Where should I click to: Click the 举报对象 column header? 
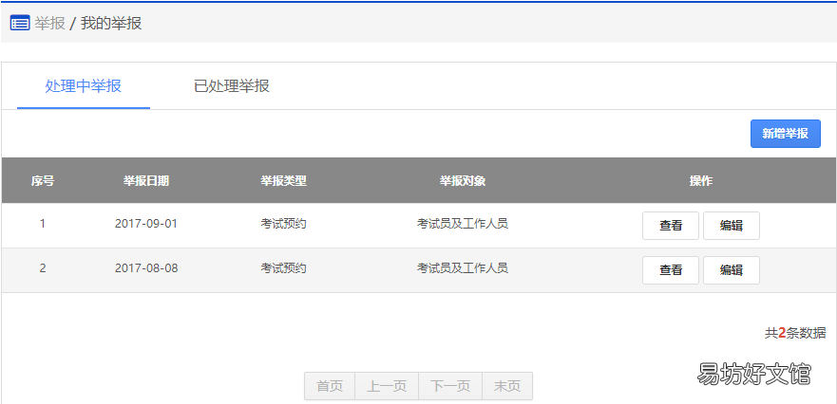point(463,181)
